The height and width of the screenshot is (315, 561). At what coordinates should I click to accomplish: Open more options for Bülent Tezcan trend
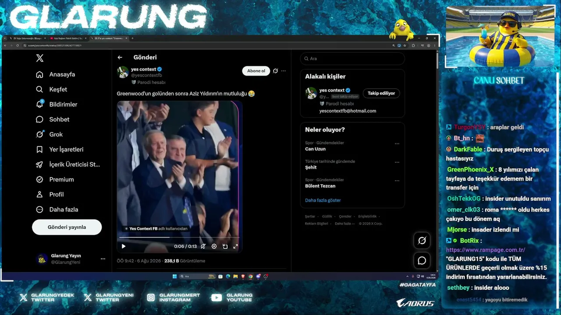pyautogui.click(x=397, y=180)
